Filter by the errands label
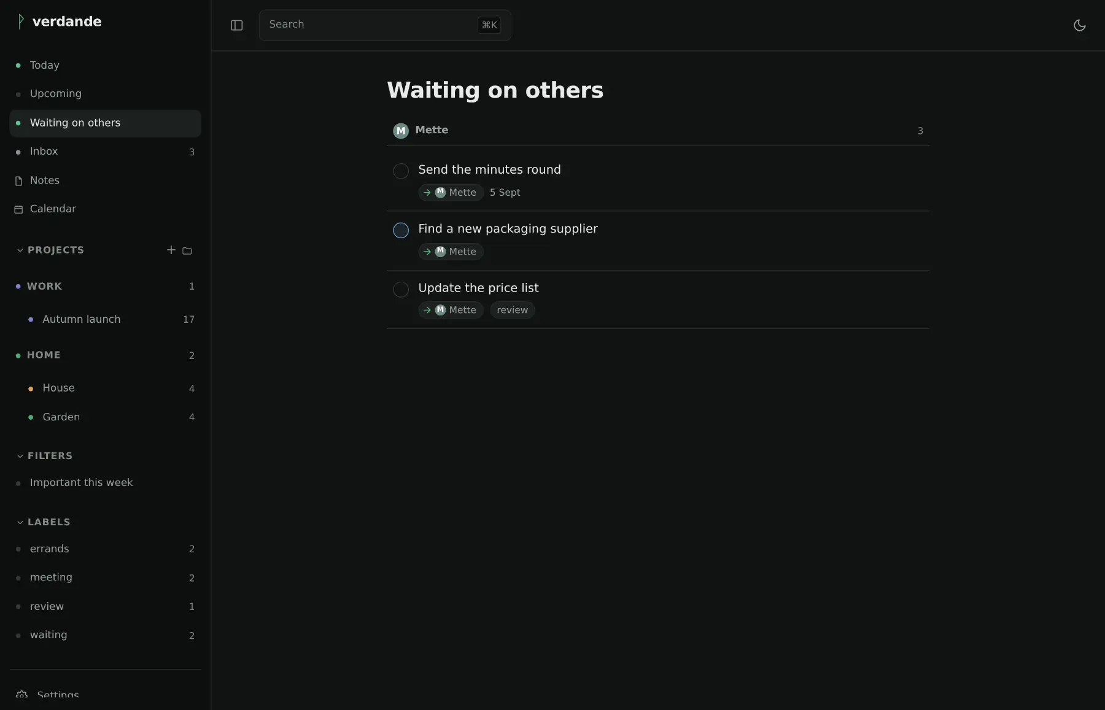The height and width of the screenshot is (710, 1105). [x=105, y=549]
